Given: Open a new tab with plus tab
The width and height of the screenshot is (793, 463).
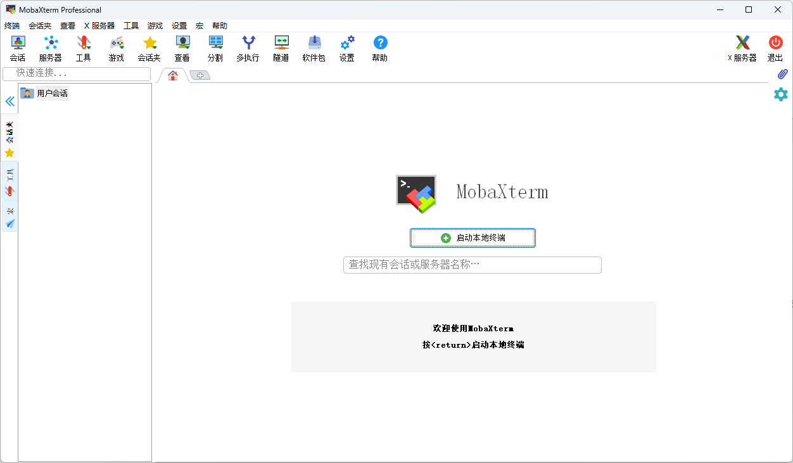Looking at the screenshot, I should point(200,75).
